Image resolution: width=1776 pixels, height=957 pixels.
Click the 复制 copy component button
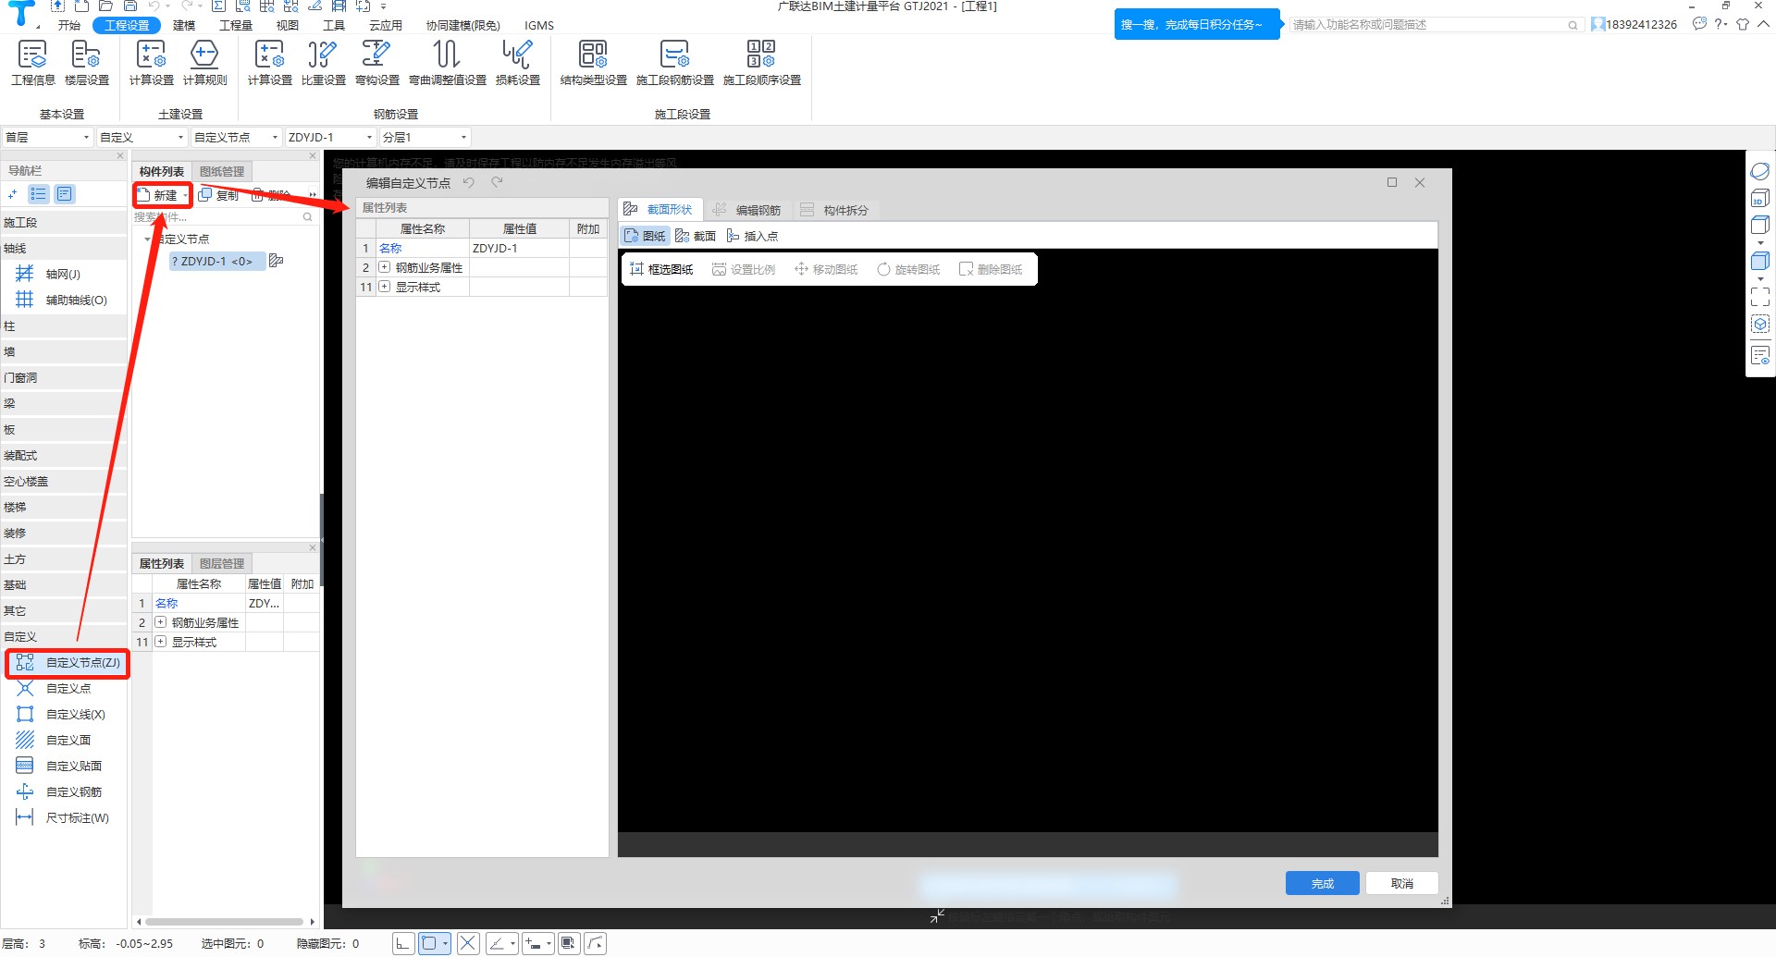[219, 195]
